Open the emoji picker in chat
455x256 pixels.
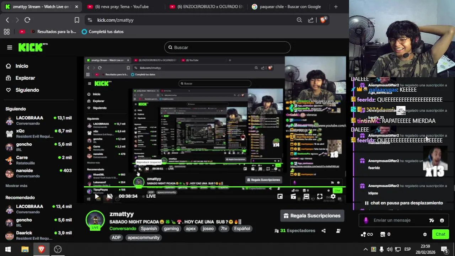442,220
